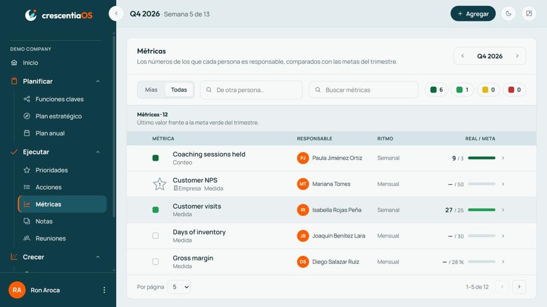Click the empty progress bar for Customer NPS

coord(481,184)
